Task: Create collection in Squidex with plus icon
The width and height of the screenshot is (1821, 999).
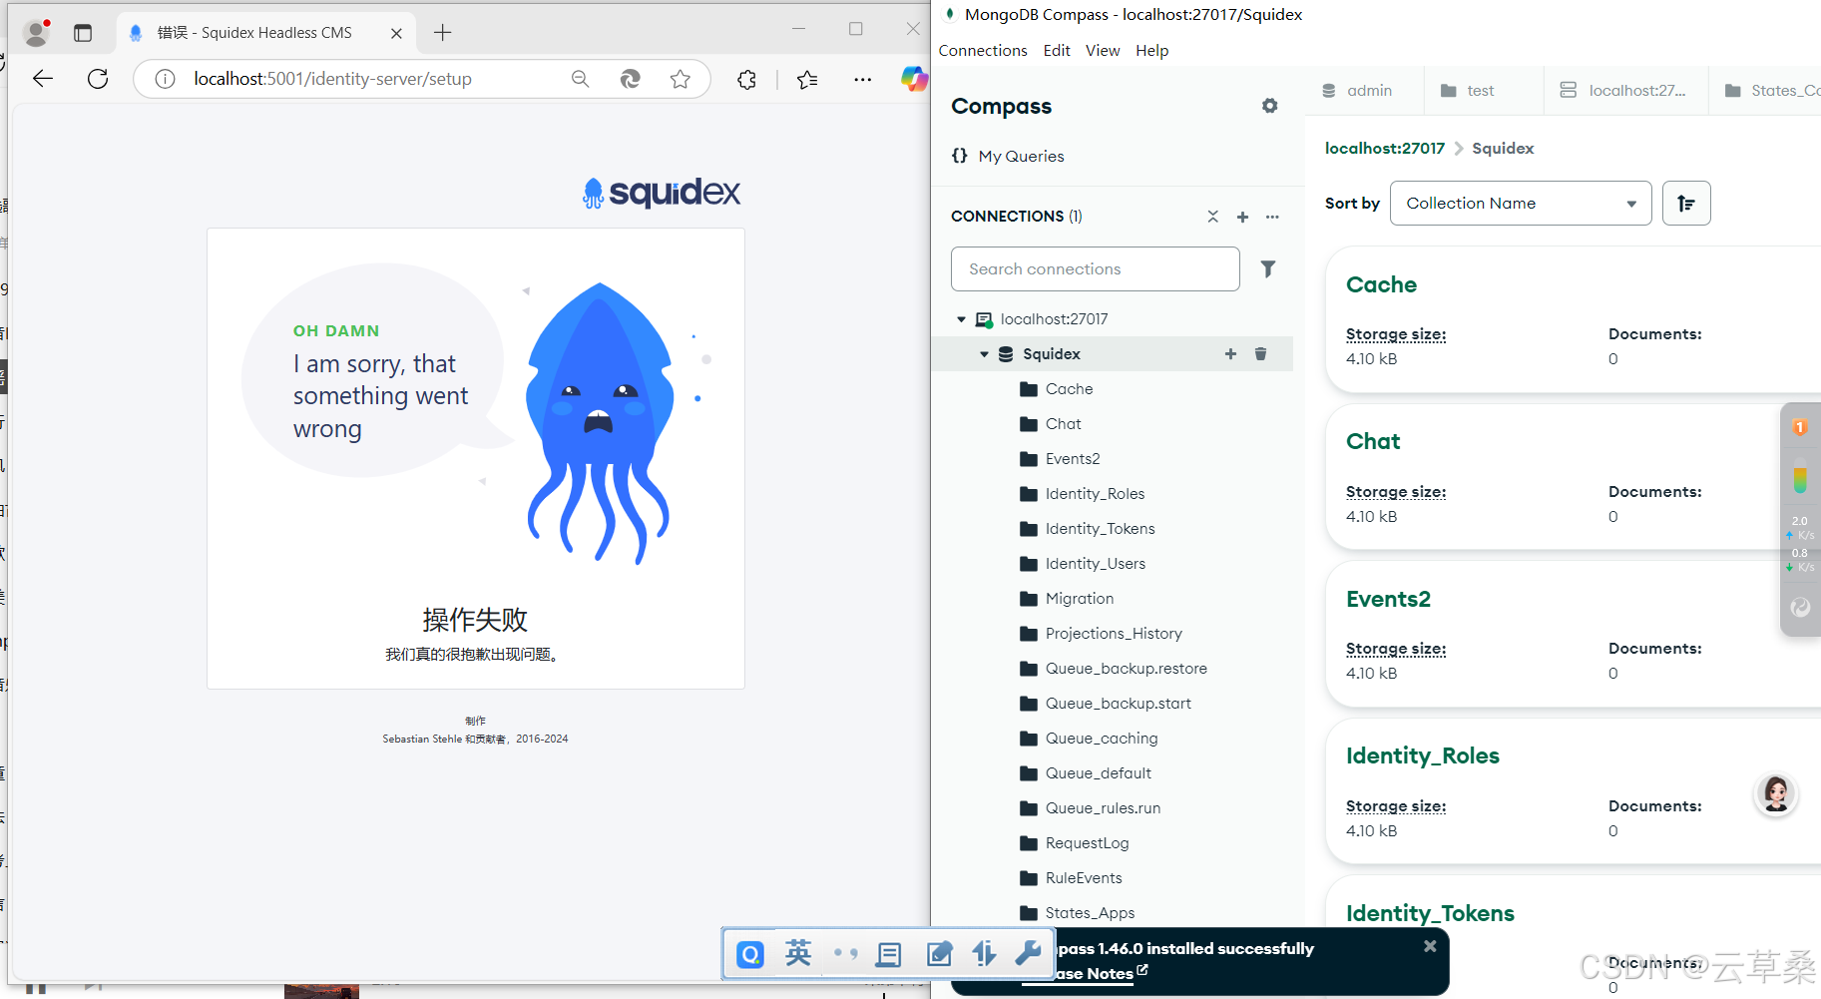Action: coord(1230,354)
